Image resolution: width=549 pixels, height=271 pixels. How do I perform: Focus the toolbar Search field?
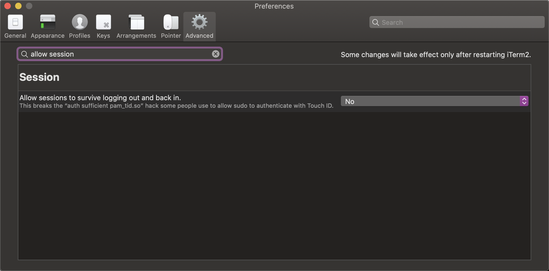pos(457,22)
